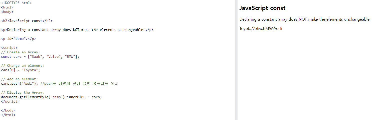Click the "Add an element" comment line
The height and width of the screenshot is (120, 391).
pos(19,79)
